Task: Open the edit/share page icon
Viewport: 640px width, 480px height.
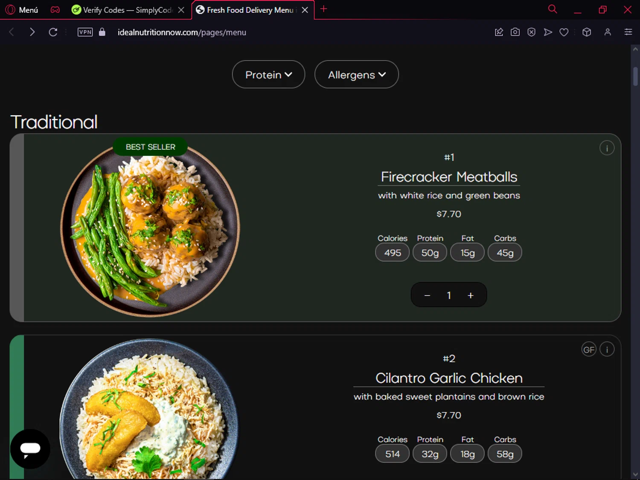Action: 499,32
